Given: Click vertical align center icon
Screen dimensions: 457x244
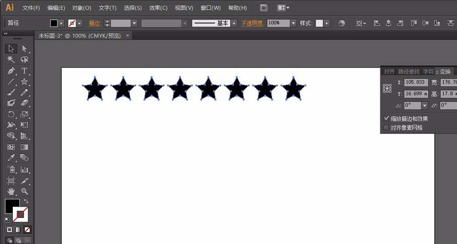Looking at the screenshot, I should 425,23.
